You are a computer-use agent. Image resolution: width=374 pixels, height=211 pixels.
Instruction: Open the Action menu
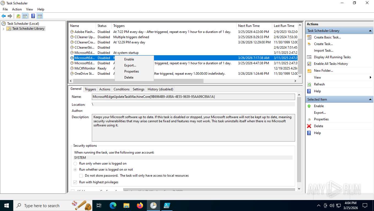pos(17,9)
